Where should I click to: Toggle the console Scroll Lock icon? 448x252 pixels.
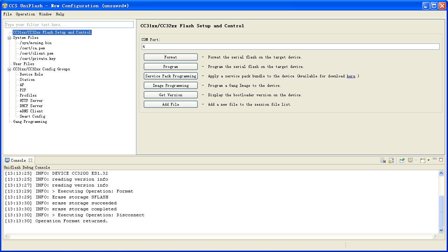[x=391, y=160]
